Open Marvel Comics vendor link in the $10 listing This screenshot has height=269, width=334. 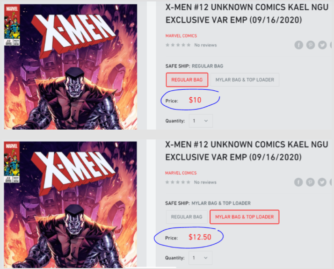[x=181, y=36]
